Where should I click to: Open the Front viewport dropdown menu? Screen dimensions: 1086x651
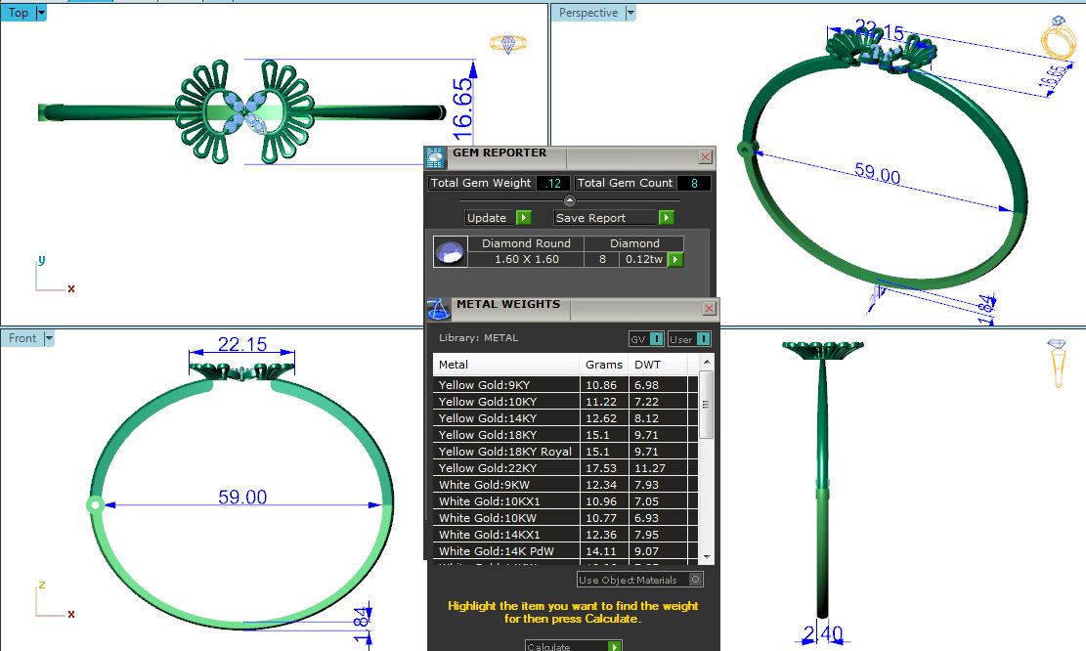49,338
